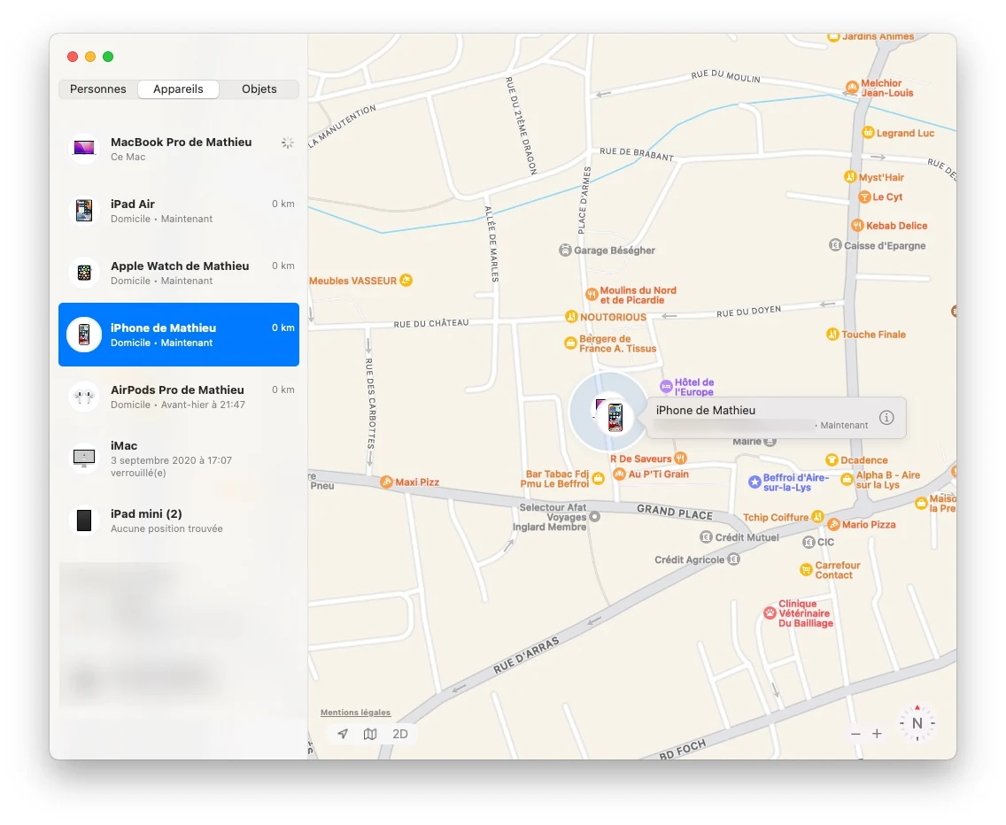Zoom in the map with plus
Viewport: 1006px width, 825px height.
[877, 734]
